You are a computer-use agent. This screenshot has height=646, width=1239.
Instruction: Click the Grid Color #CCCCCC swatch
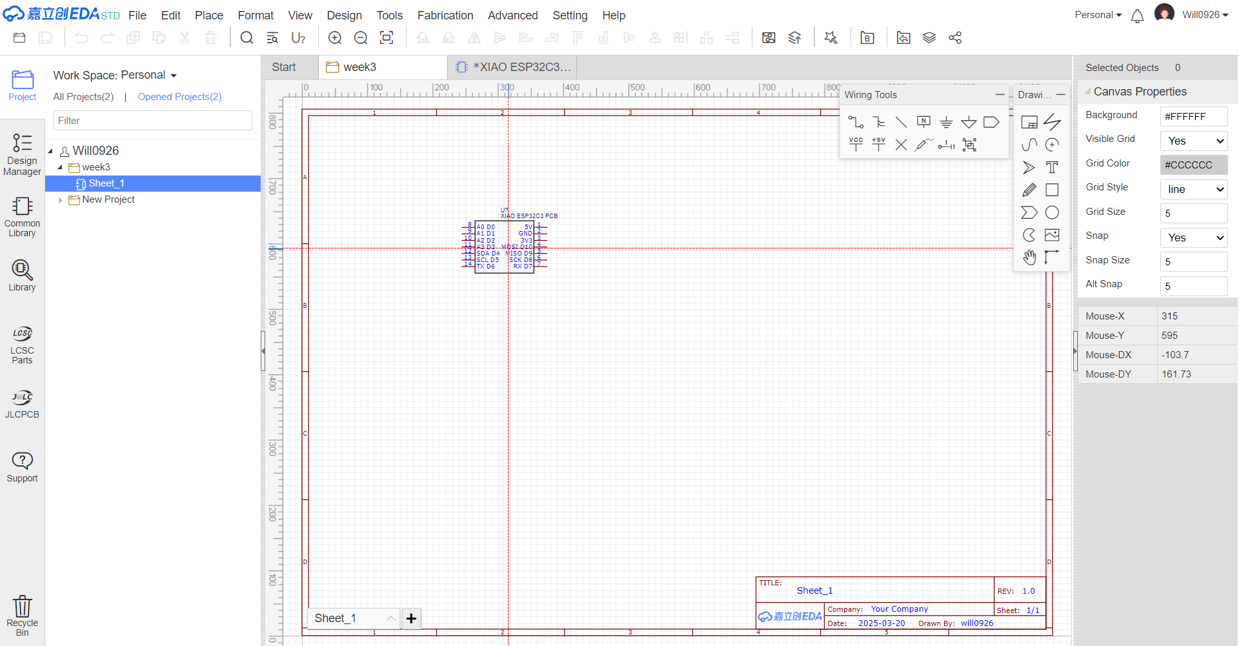point(1194,165)
